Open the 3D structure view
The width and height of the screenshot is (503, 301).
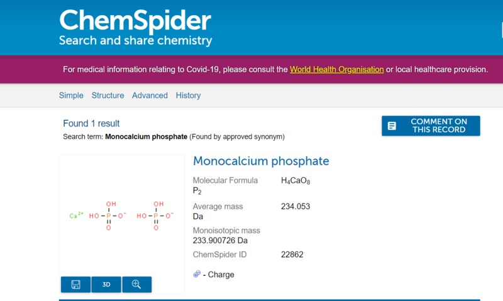[x=106, y=285]
